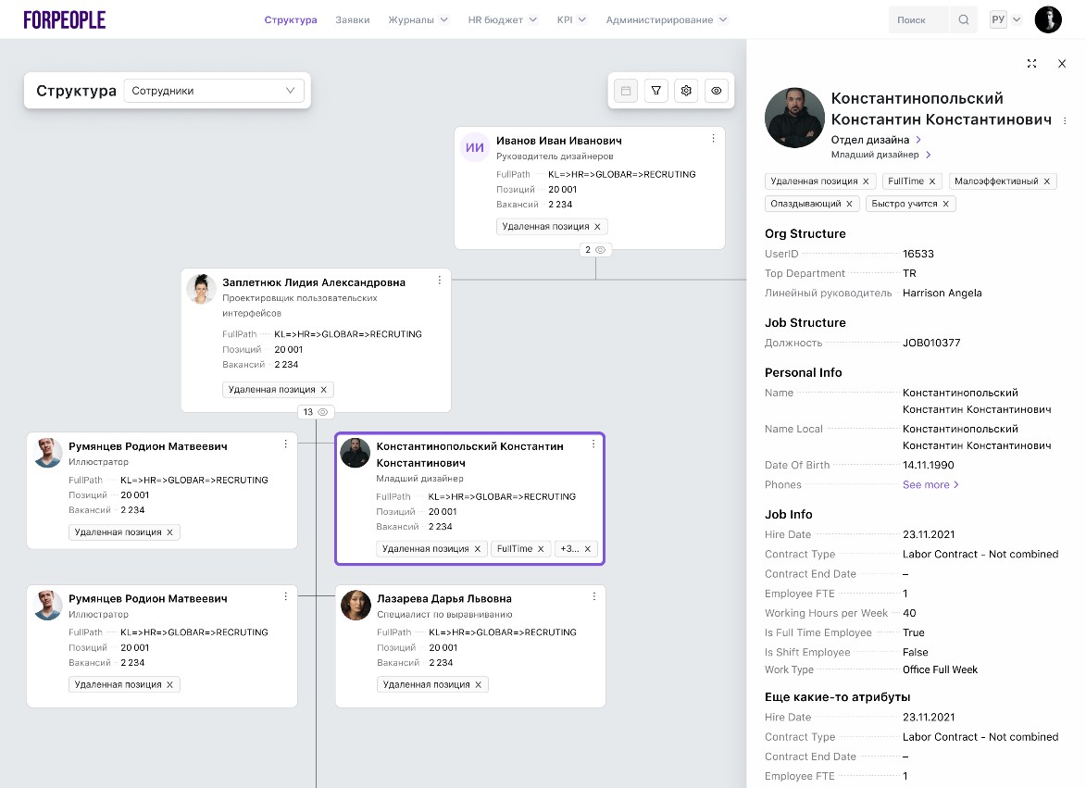Collapse the employee details panel fullscreen icon

click(1031, 64)
